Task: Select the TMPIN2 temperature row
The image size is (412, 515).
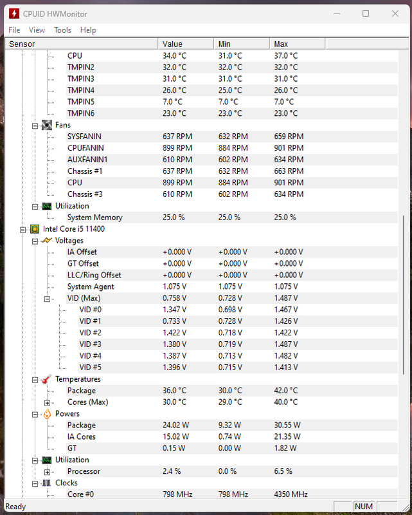Action: pos(232,68)
